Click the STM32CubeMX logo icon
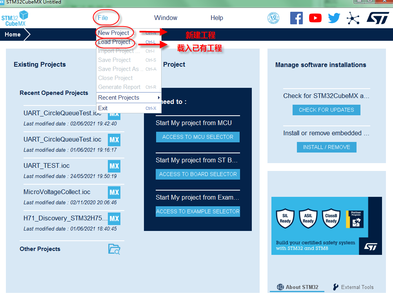This screenshot has width=393, height=298. click(x=15, y=18)
